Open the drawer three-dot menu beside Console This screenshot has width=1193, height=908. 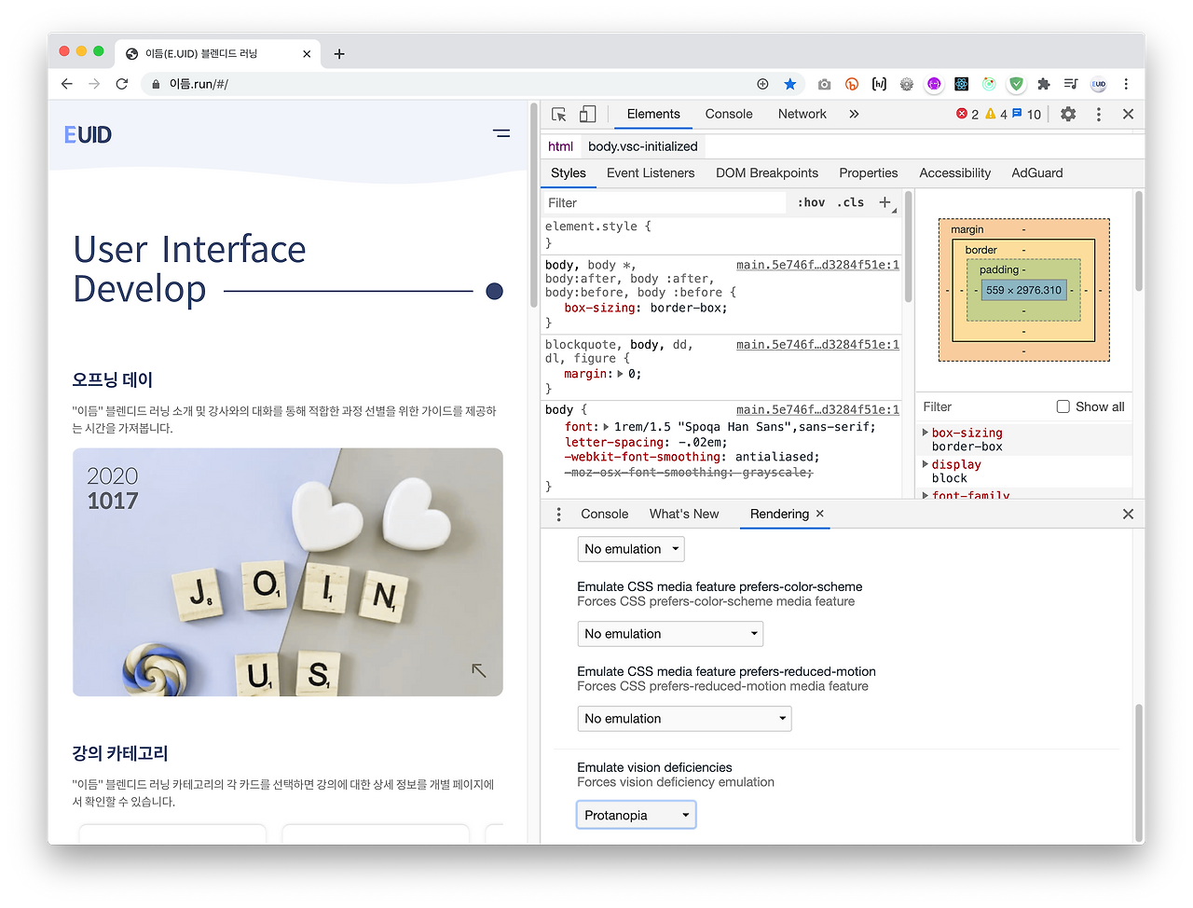558,514
